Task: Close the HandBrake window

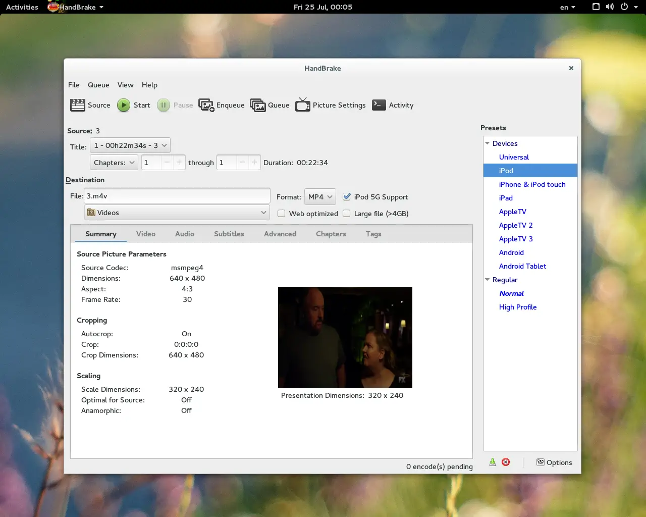Action: [x=571, y=68]
